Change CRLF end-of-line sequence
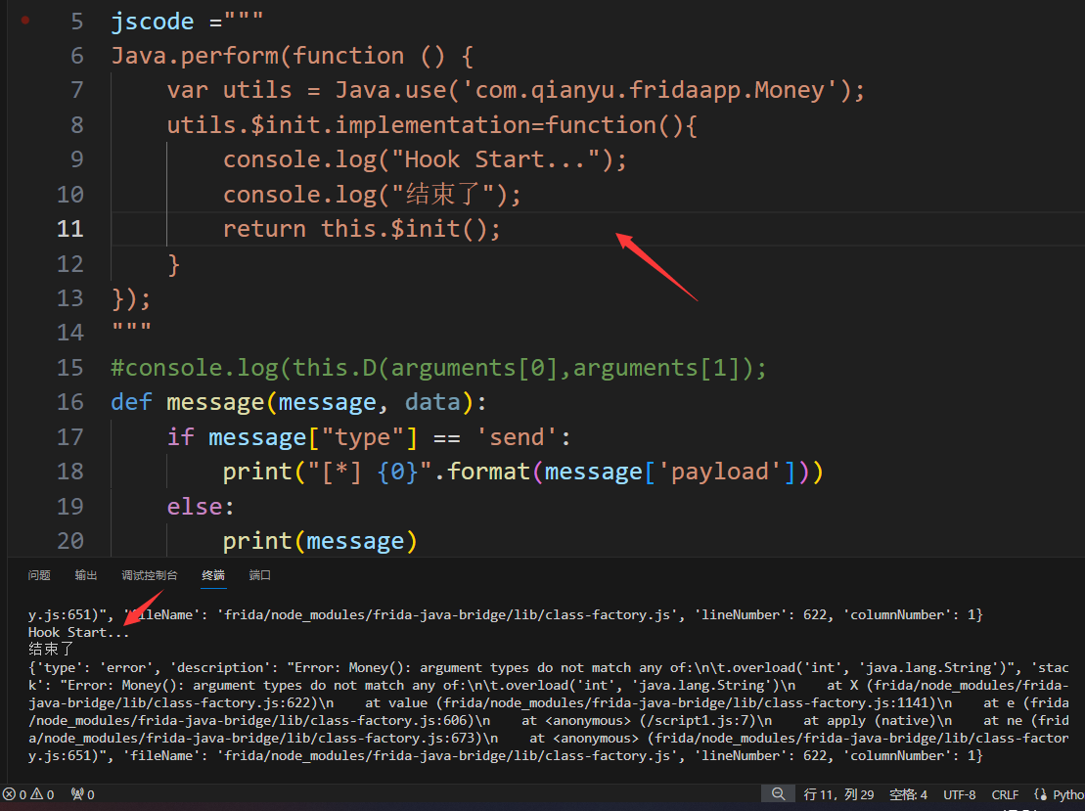The height and width of the screenshot is (811, 1085). (x=1005, y=794)
